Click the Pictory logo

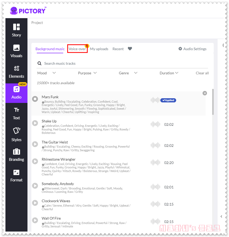(28, 11)
